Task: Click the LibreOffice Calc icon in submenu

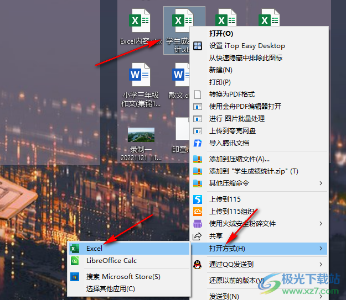Action: point(75,261)
